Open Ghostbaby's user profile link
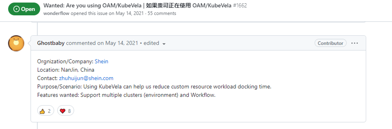 [51, 43]
